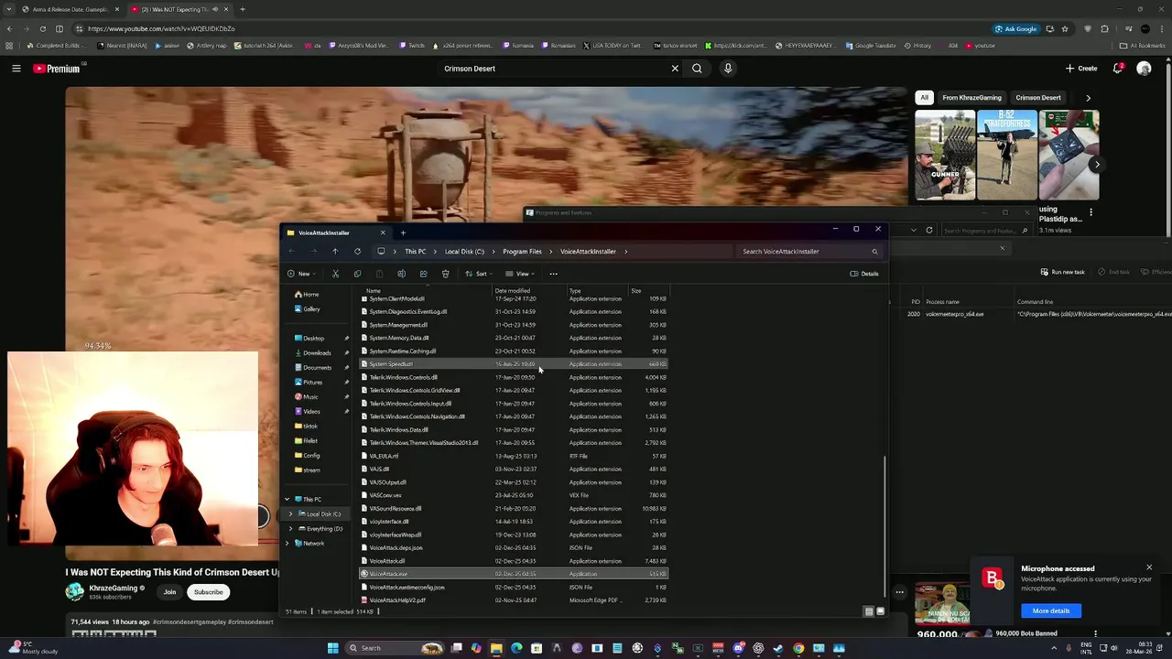Screen dimensions: 1172x659
Task: Bookmark this page with the star icon
Action: (1064, 28)
